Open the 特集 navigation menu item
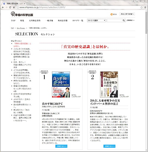 [x=22, y=21]
